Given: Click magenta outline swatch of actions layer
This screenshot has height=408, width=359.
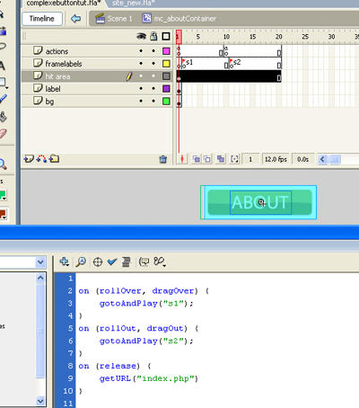Looking at the screenshot, I should point(166,51).
